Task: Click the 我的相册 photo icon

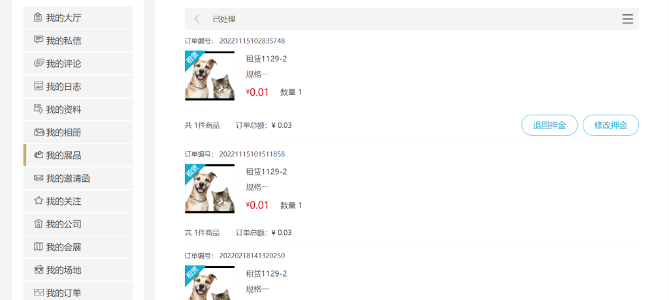Action: pyautogui.click(x=39, y=132)
